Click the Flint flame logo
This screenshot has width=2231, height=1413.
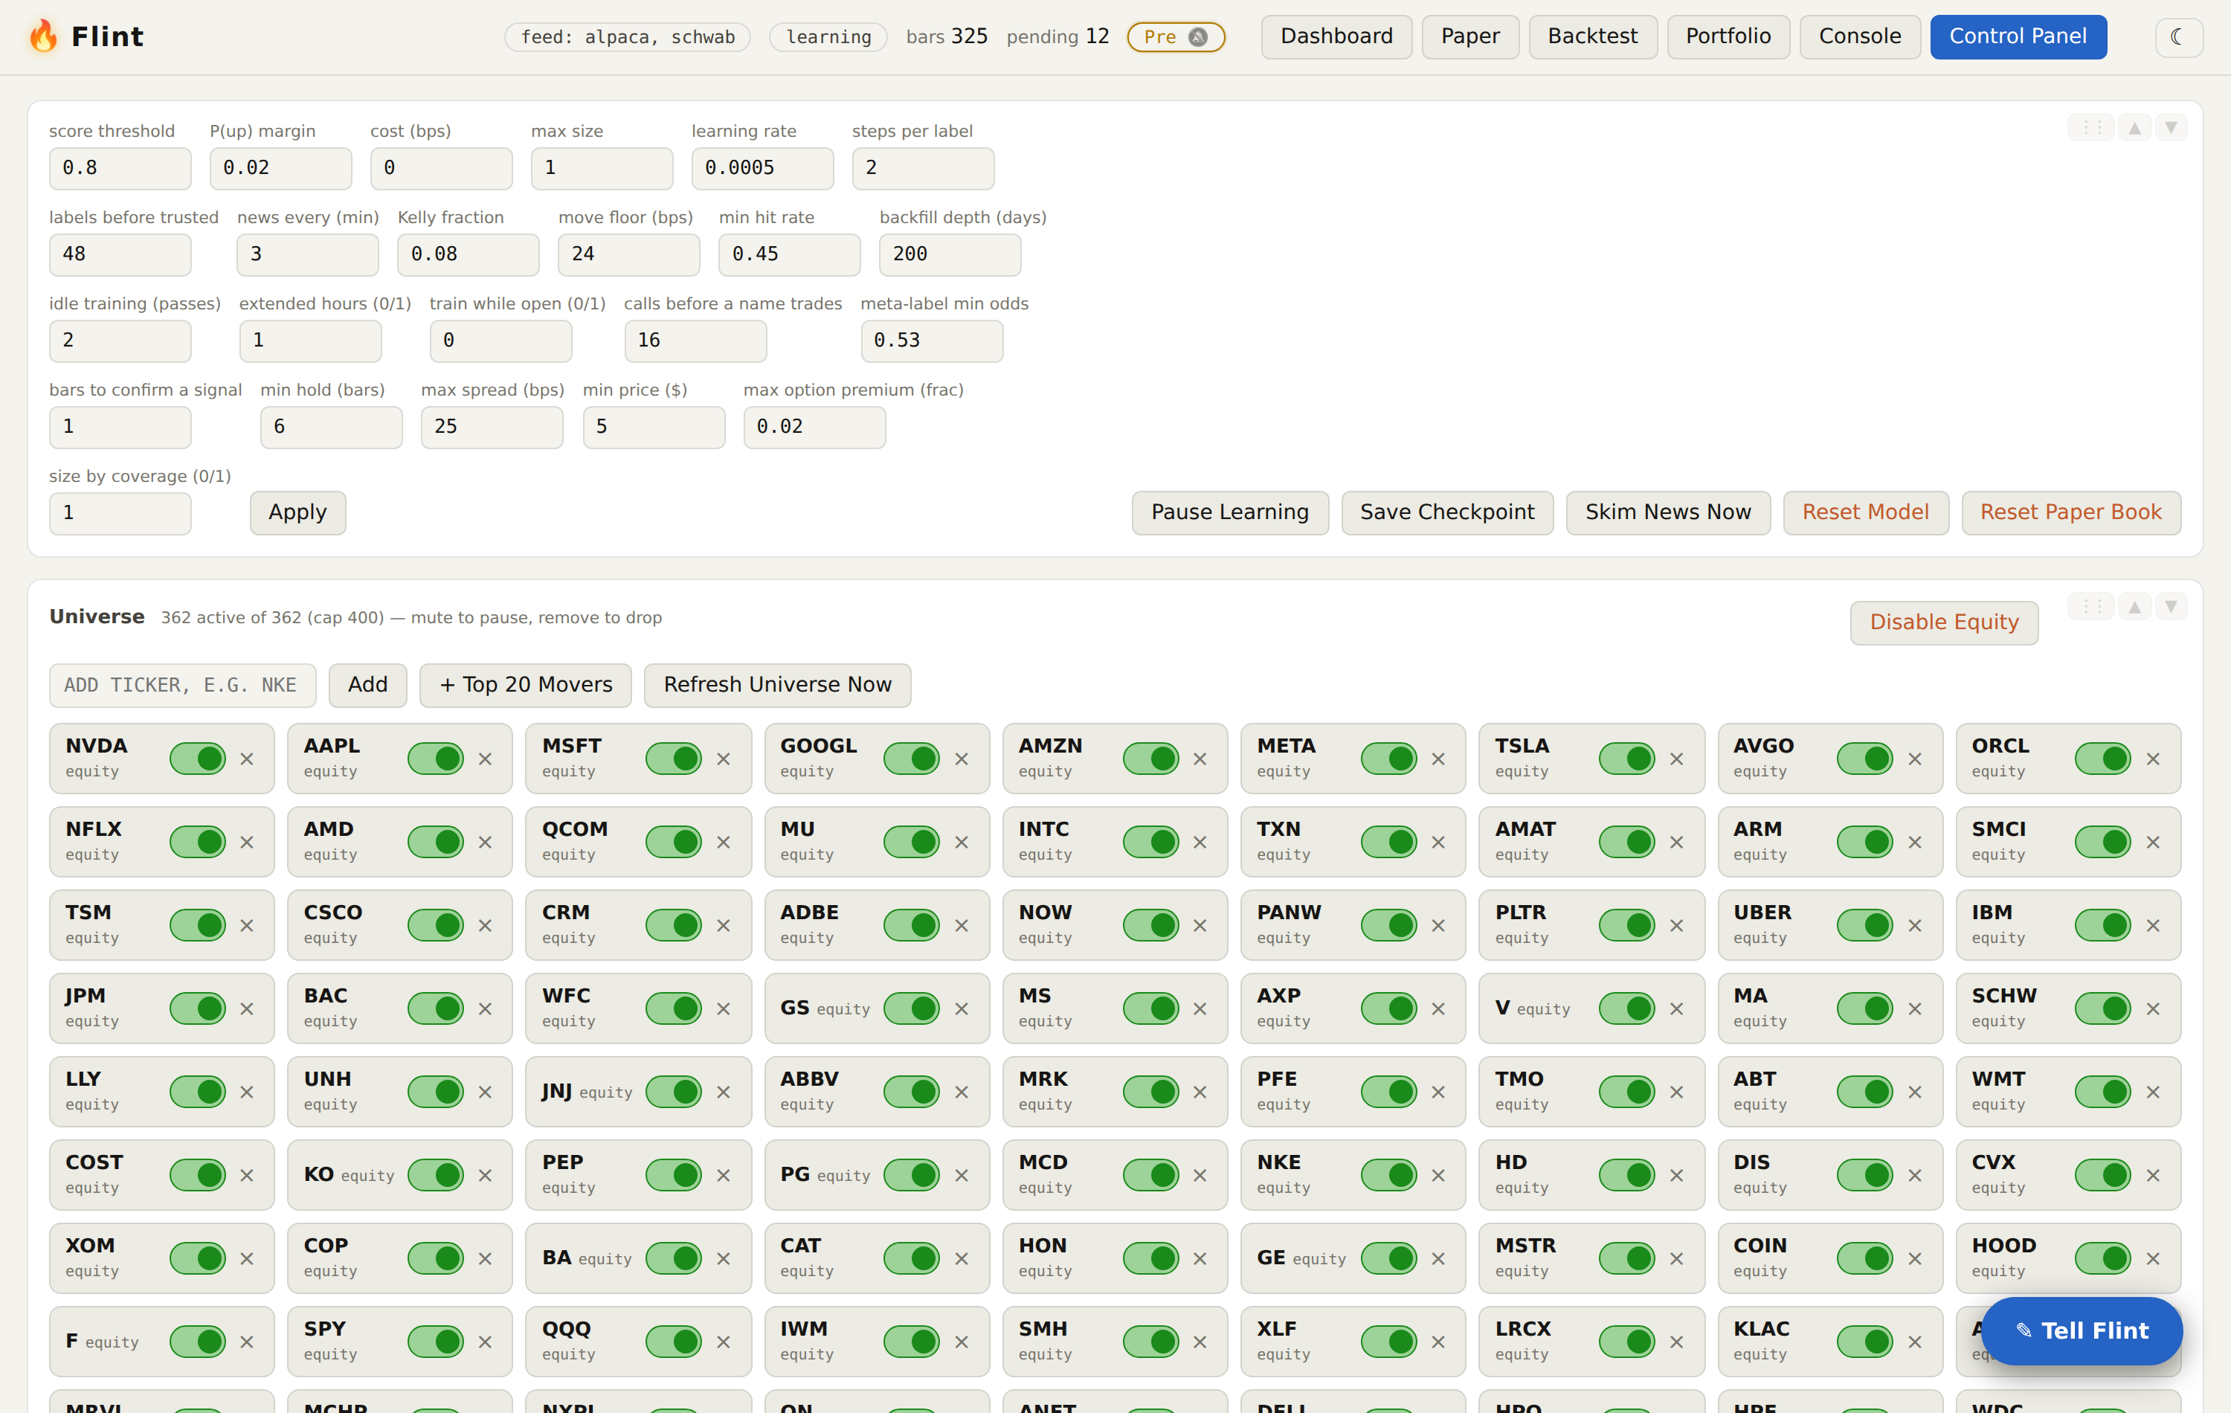coord(44,37)
